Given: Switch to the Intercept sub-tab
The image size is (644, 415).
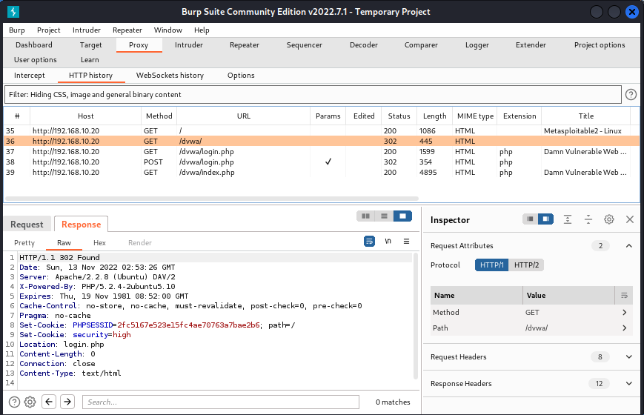Looking at the screenshot, I should point(29,75).
